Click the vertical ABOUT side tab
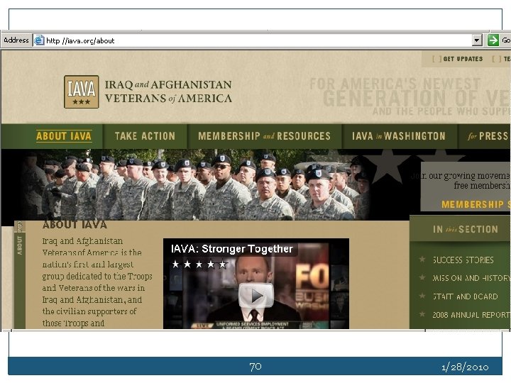 pyautogui.click(x=20, y=246)
